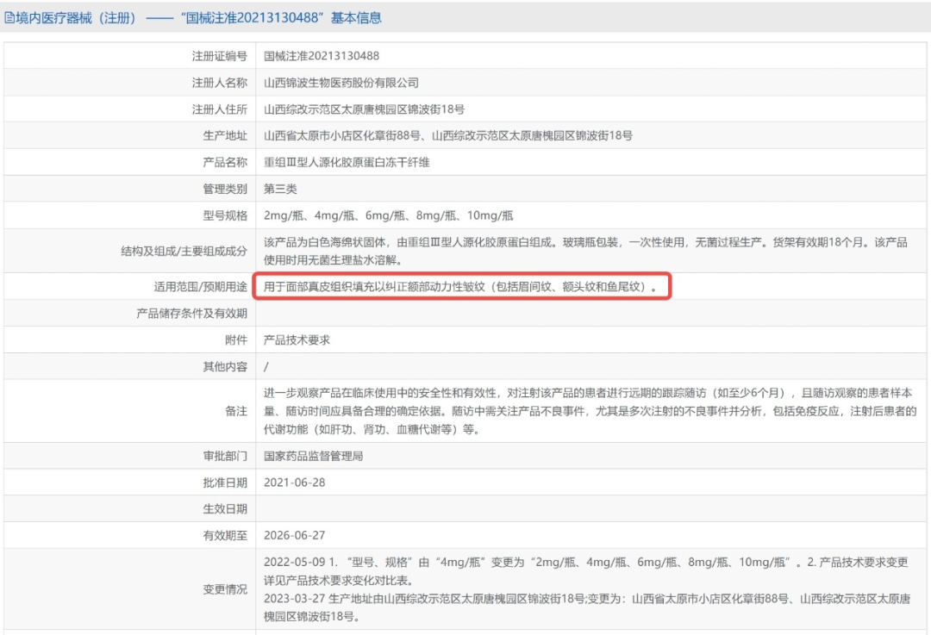Click the 结构及组成/主要组成成分 label
Viewport: 931px width, 635px height.
tap(184, 251)
